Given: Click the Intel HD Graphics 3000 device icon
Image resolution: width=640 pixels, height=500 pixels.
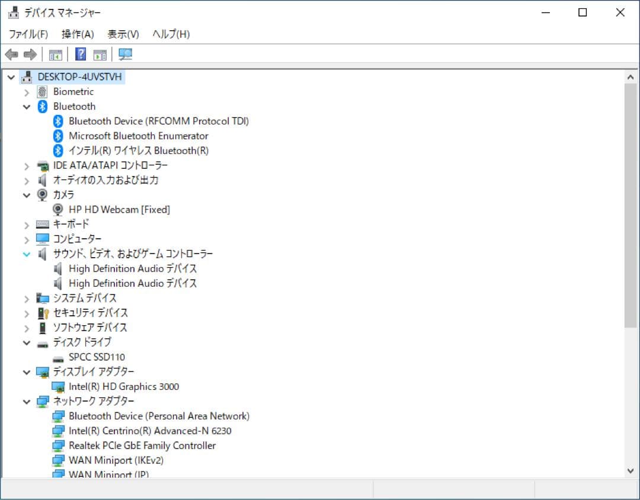Looking at the screenshot, I should (x=58, y=387).
